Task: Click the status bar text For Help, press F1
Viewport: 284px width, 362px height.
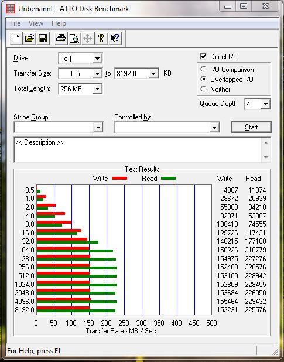Action: [34, 351]
